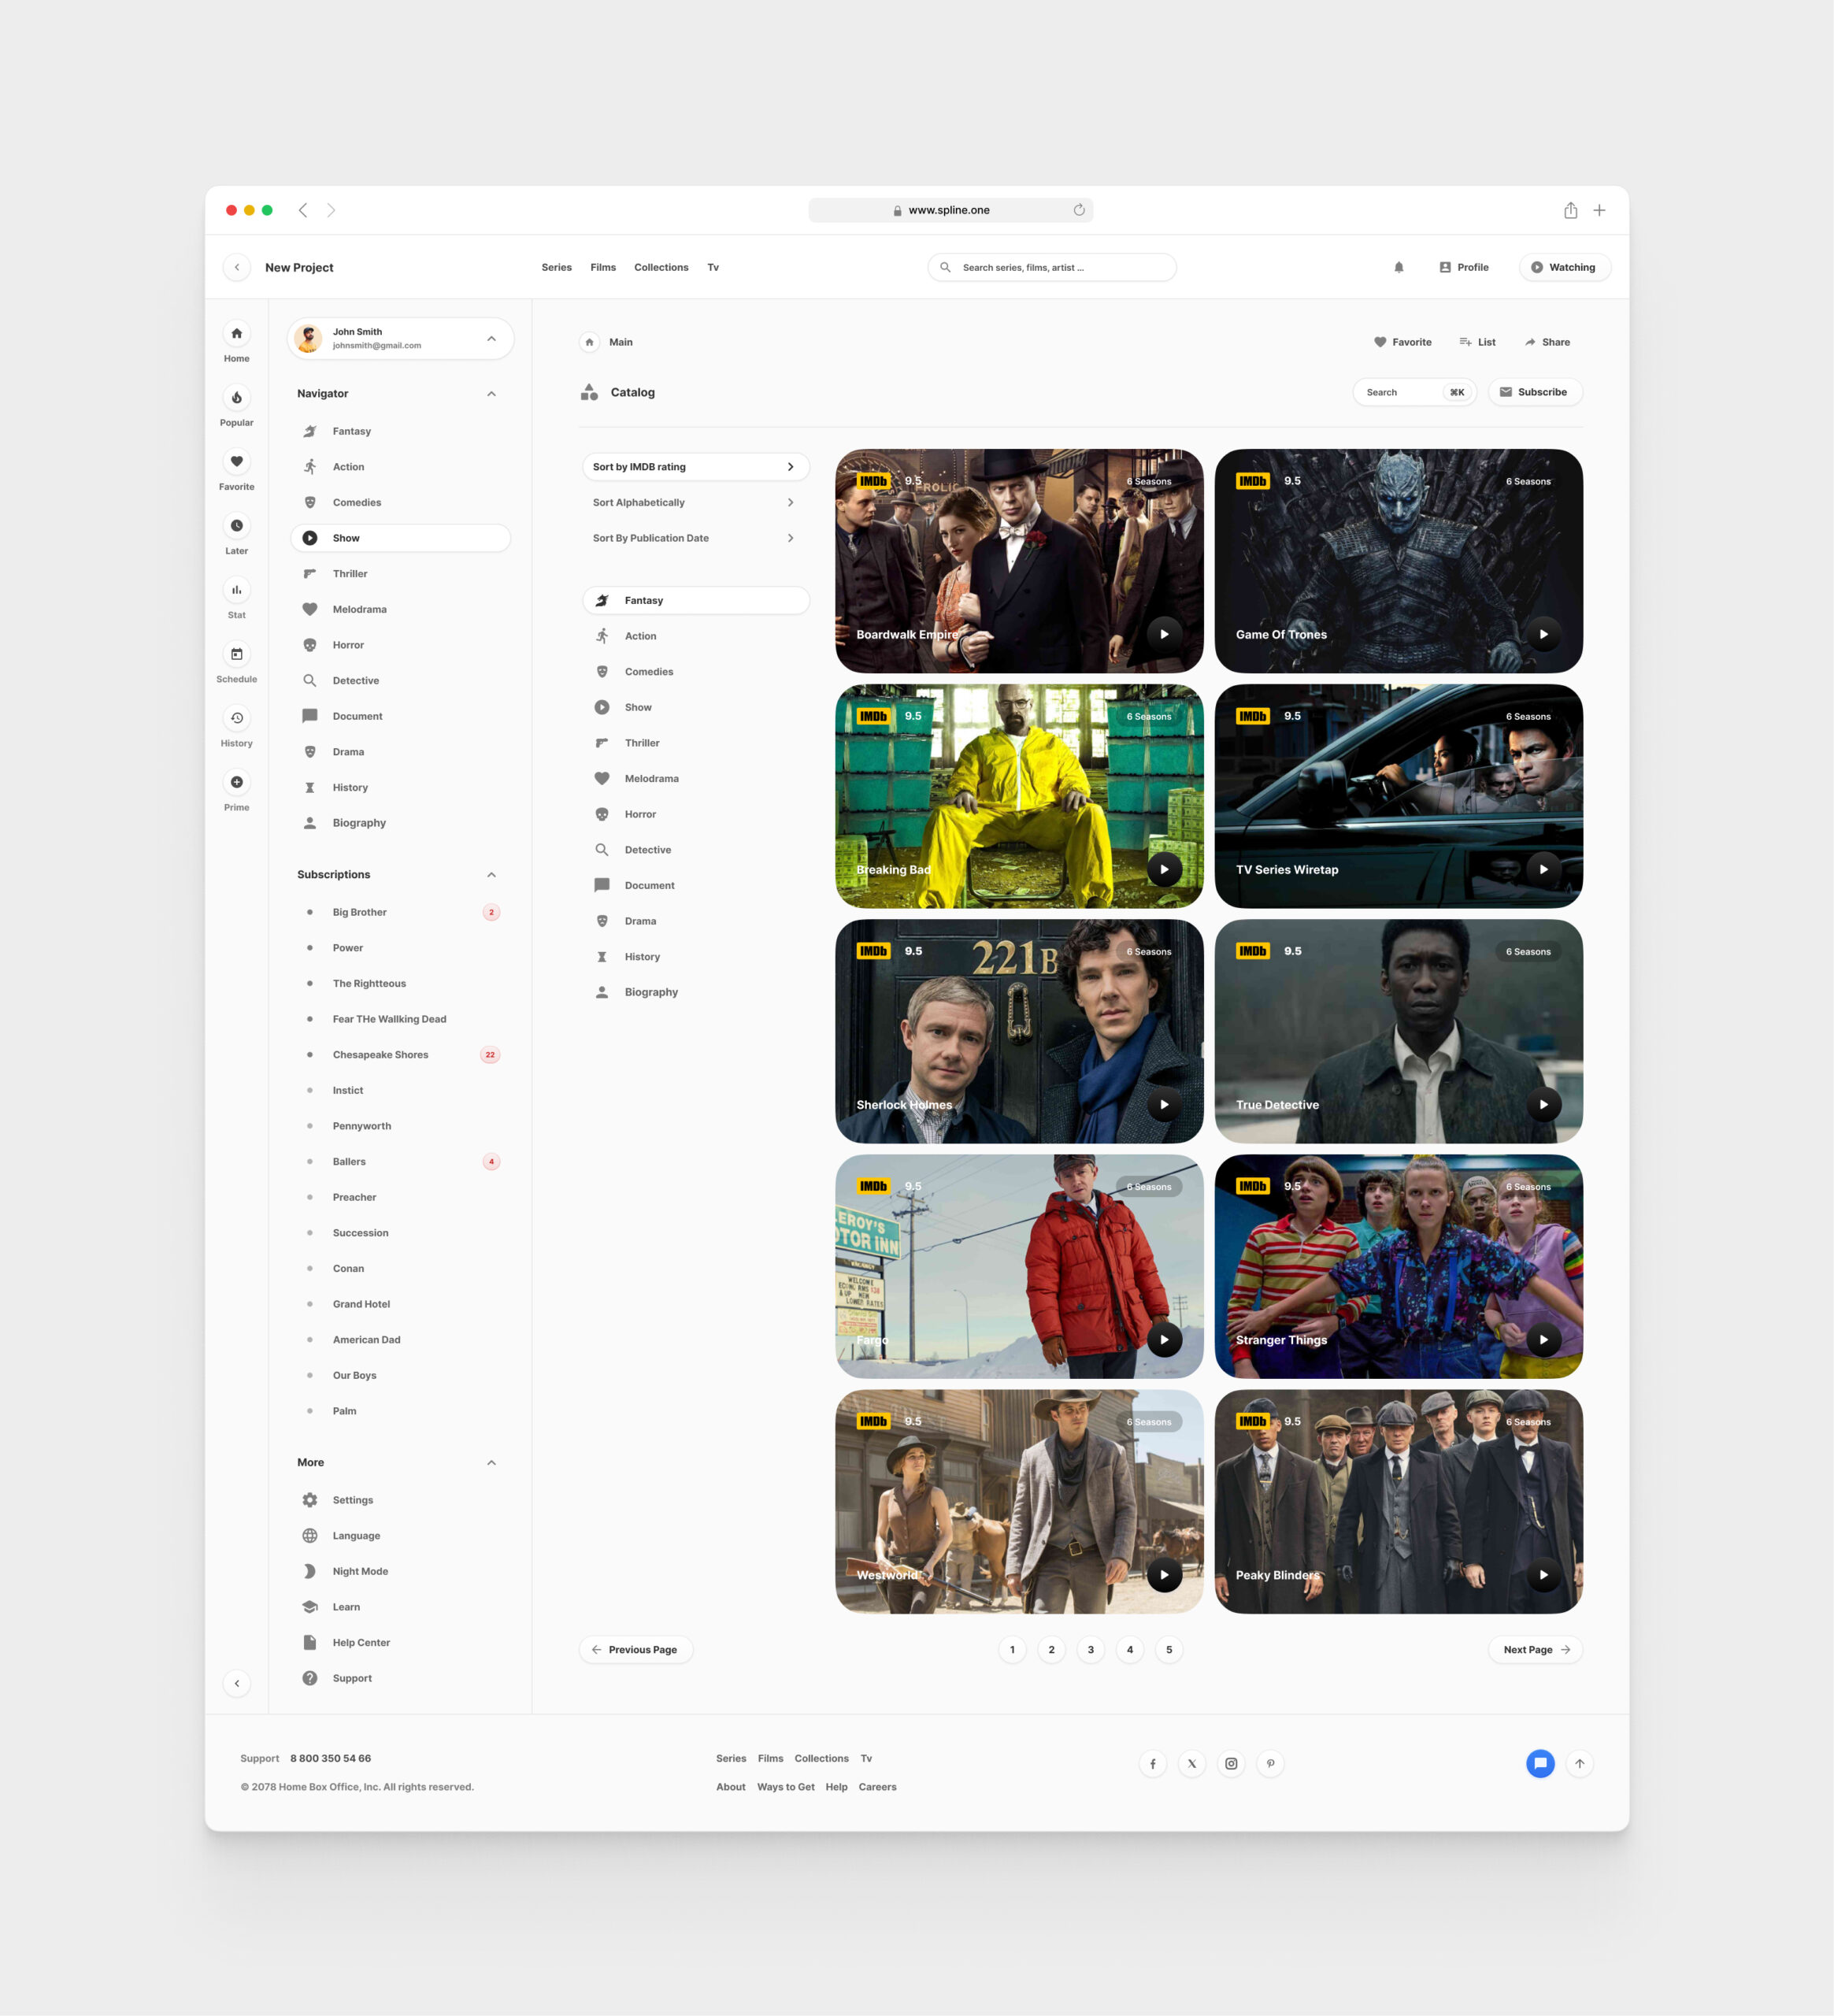Screen dimensions: 1834x2016
Task: Open Pinterest social link
Action: pos(1270,1763)
